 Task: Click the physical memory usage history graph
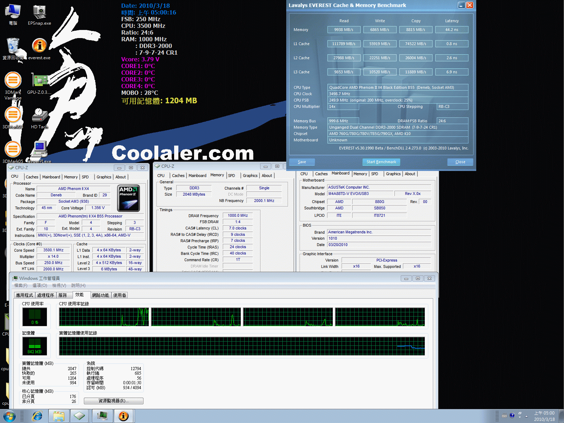242,346
